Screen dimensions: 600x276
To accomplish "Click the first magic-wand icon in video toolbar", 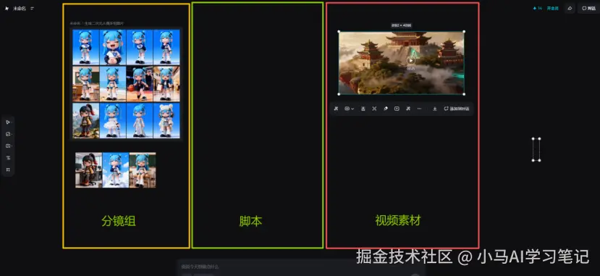I will pos(336,109).
